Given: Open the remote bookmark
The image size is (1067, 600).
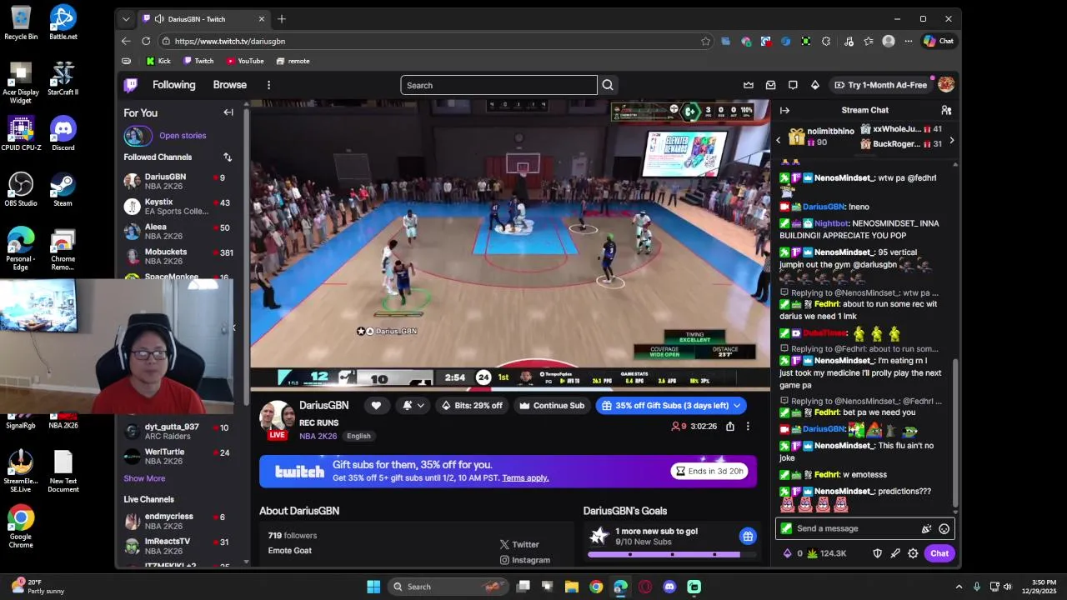Looking at the screenshot, I should point(293,61).
